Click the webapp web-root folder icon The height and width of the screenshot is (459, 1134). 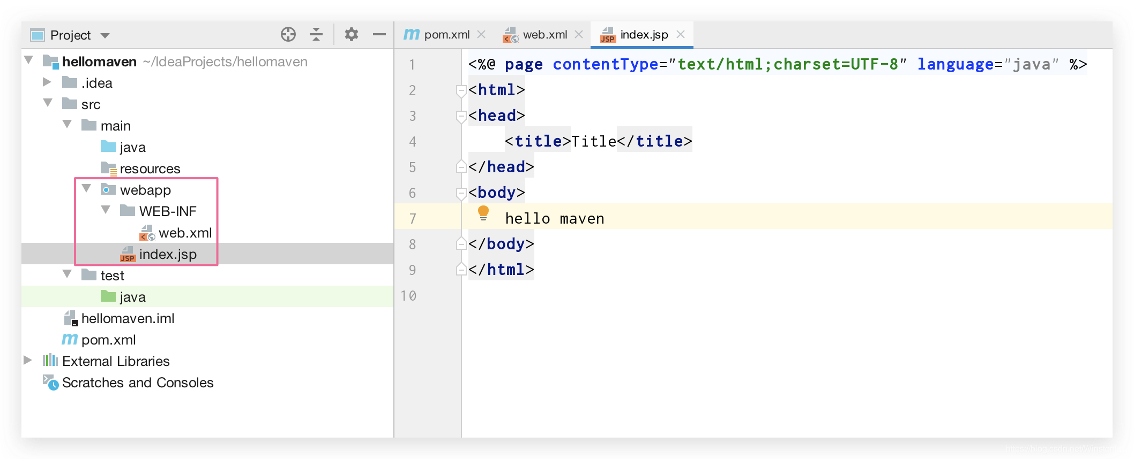coord(108,189)
